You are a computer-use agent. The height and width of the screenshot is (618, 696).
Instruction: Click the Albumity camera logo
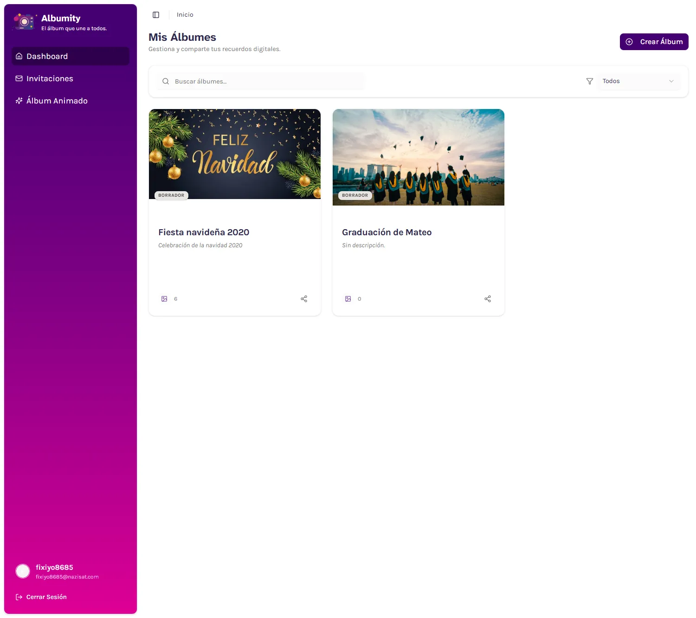point(24,22)
